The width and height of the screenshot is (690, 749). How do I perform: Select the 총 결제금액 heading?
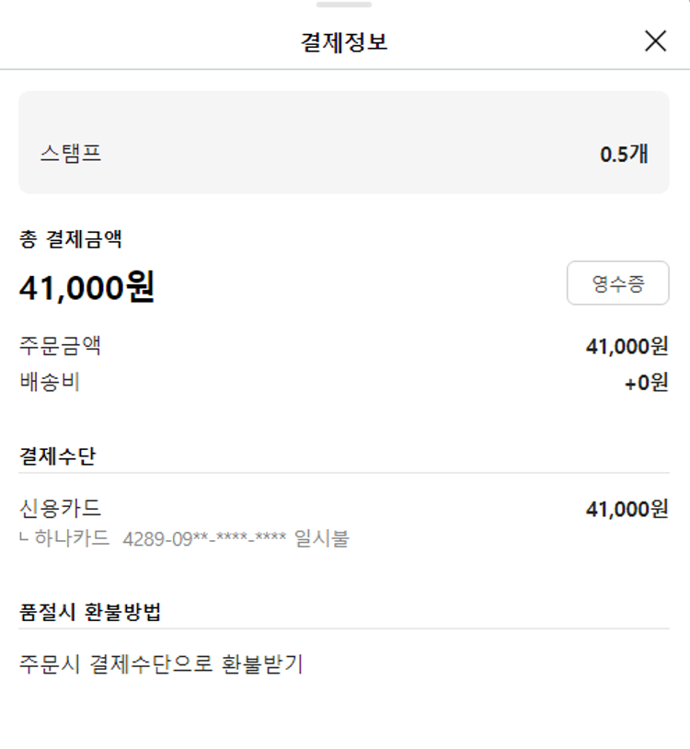(x=71, y=240)
